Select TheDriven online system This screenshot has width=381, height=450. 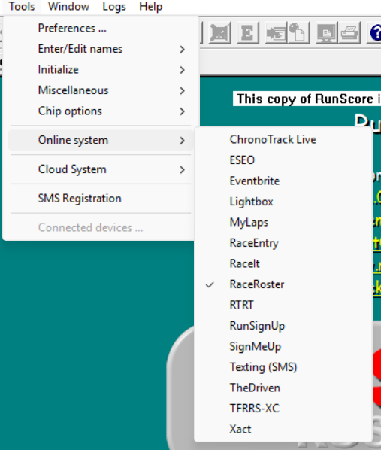click(283, 388)
